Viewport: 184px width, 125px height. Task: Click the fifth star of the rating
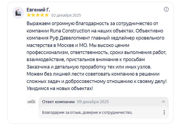point(47,15)
